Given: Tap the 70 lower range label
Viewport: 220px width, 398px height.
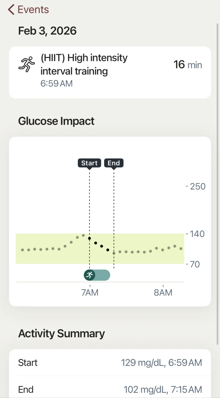Looking at the screenshot, I should [195, 264].
